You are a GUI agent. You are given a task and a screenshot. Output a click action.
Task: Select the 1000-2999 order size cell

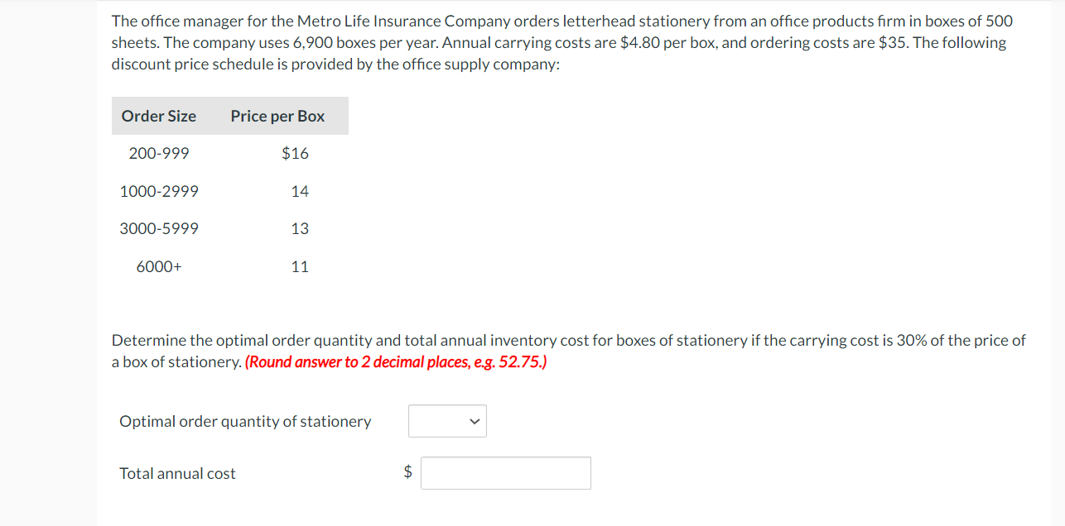coord(159,191)
